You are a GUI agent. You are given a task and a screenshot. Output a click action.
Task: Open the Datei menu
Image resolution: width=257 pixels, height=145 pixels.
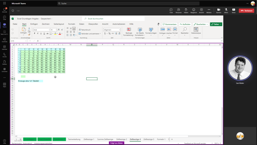point(15,24)
